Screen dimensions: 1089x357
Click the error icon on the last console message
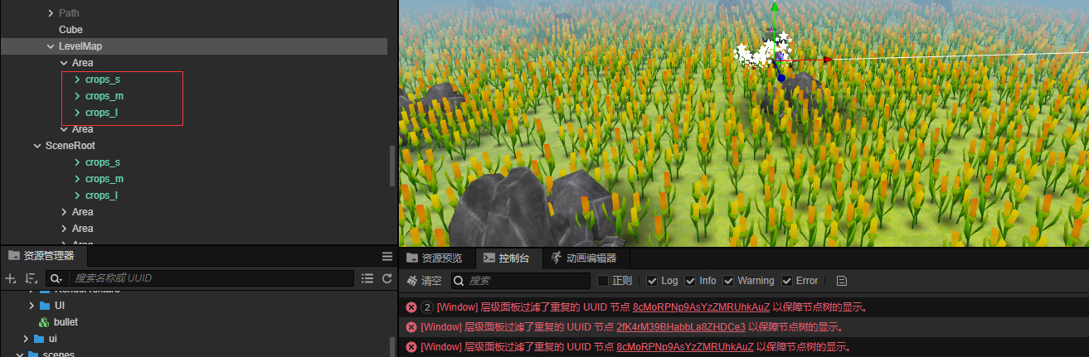pos(411,347)
